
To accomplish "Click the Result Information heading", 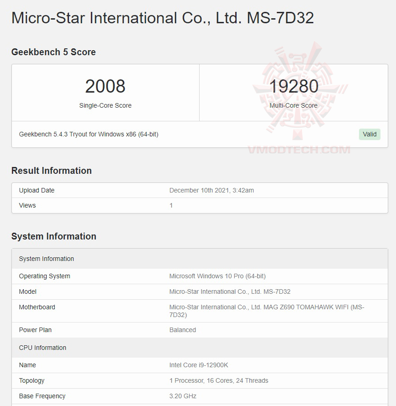I will coord(51,171).
